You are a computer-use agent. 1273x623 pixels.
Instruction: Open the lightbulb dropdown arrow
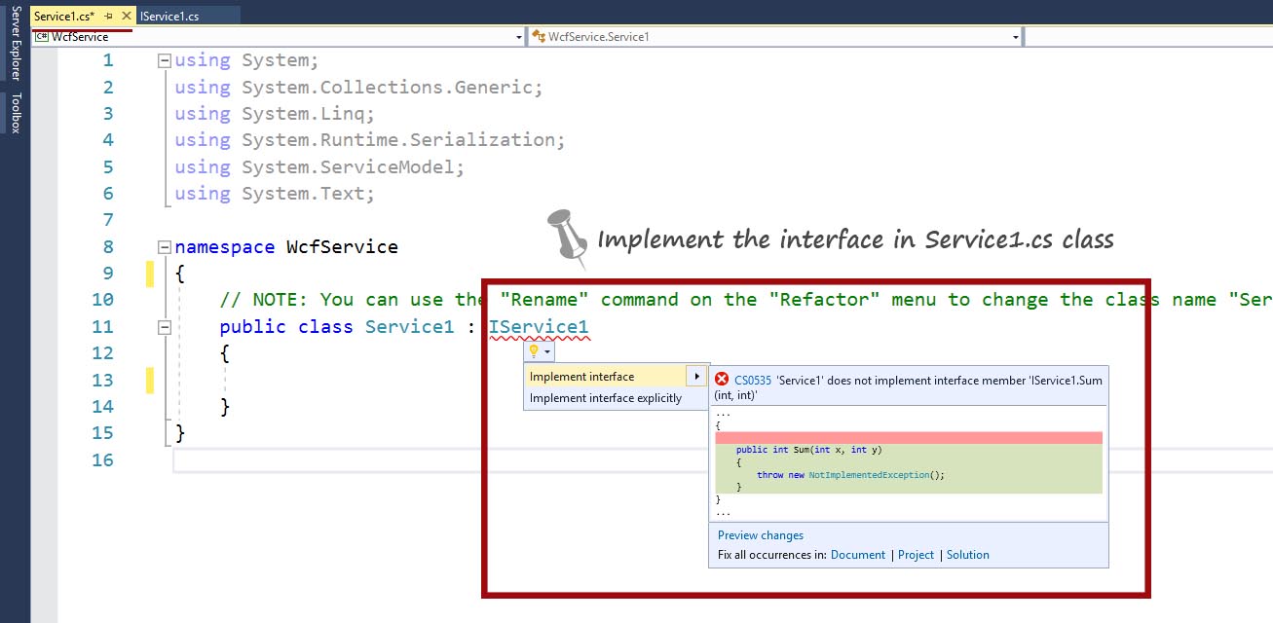(548, 352)
